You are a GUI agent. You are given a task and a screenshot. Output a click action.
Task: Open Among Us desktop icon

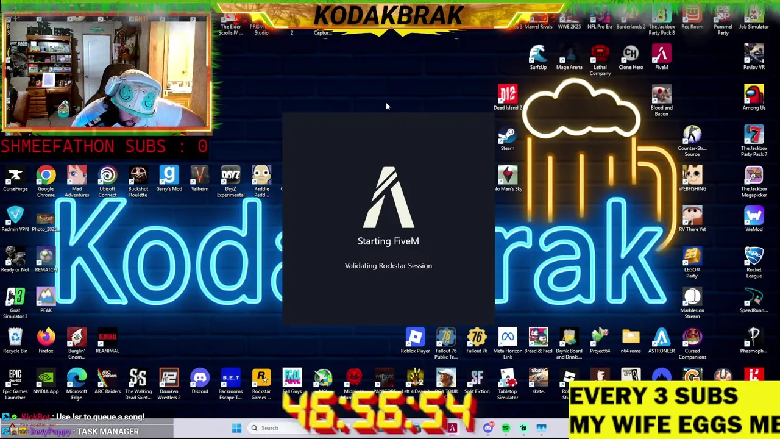click(x=754, y=98)
